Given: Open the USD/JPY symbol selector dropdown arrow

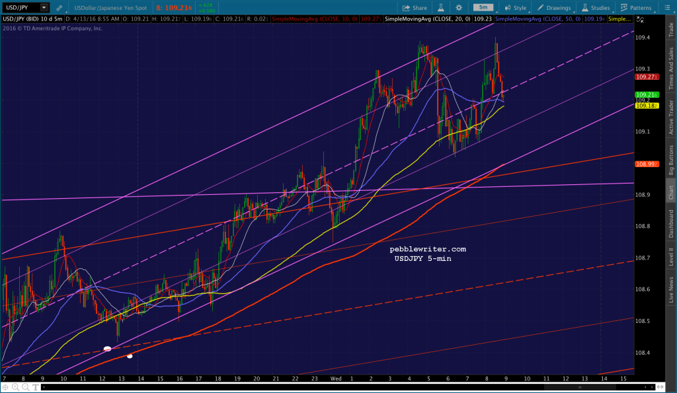Looking at the screenshot, I should click(44, 8).
